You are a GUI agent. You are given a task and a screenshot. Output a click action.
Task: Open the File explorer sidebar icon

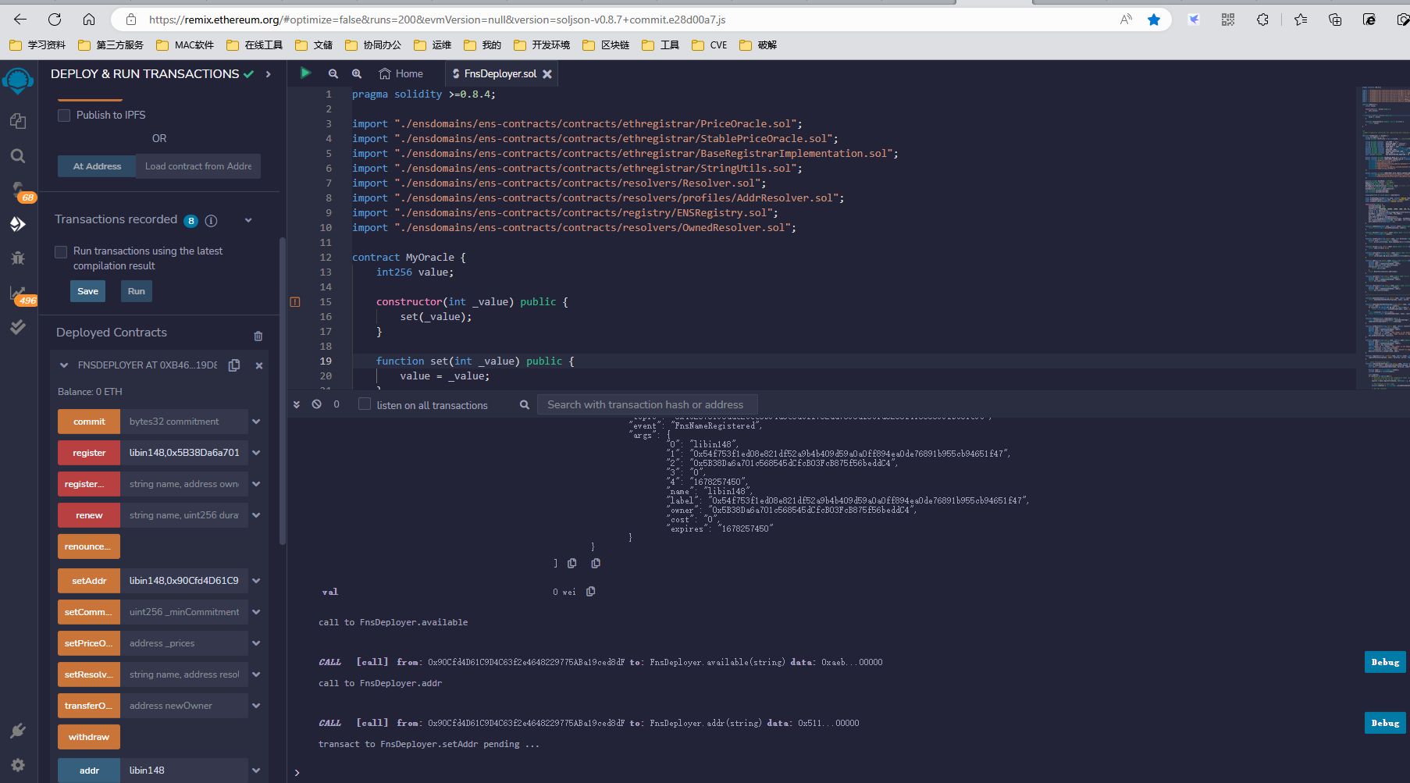click(x=18, y=121)
